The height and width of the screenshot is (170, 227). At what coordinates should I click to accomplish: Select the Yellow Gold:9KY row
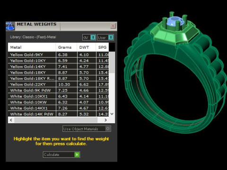pyautogui.click(x=58, y=55)
